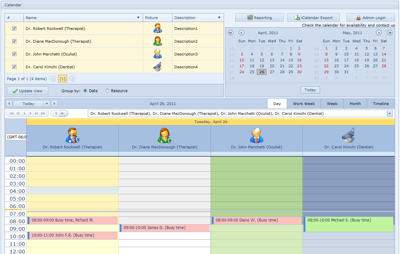Select Group by Resource radio button

107,91
